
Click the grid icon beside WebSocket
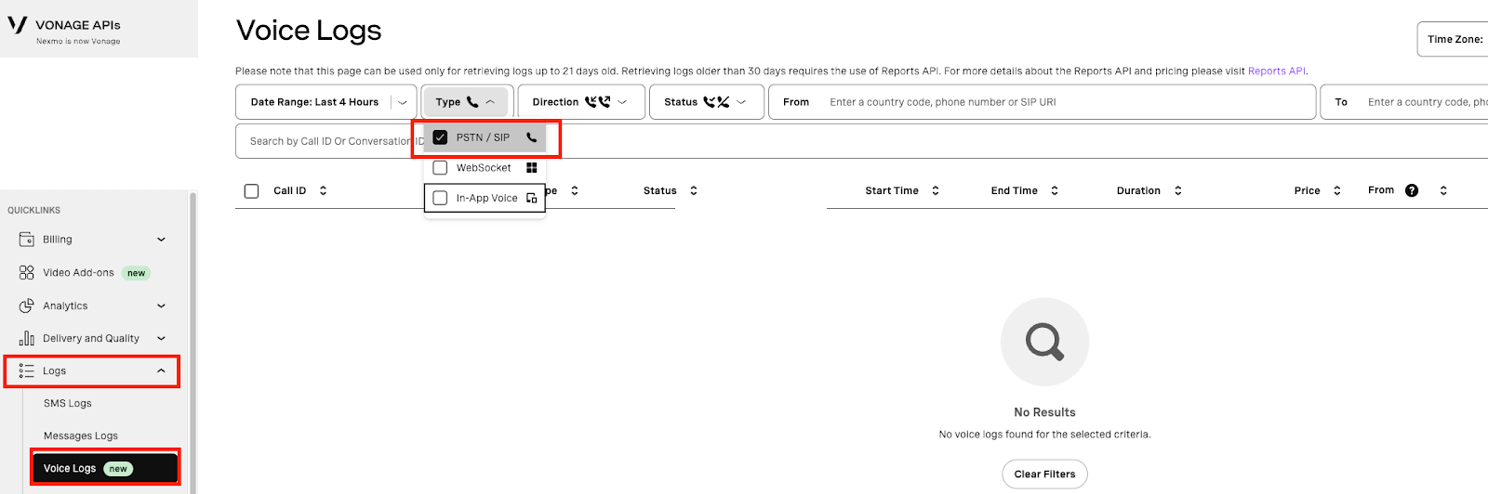point(532,168)
